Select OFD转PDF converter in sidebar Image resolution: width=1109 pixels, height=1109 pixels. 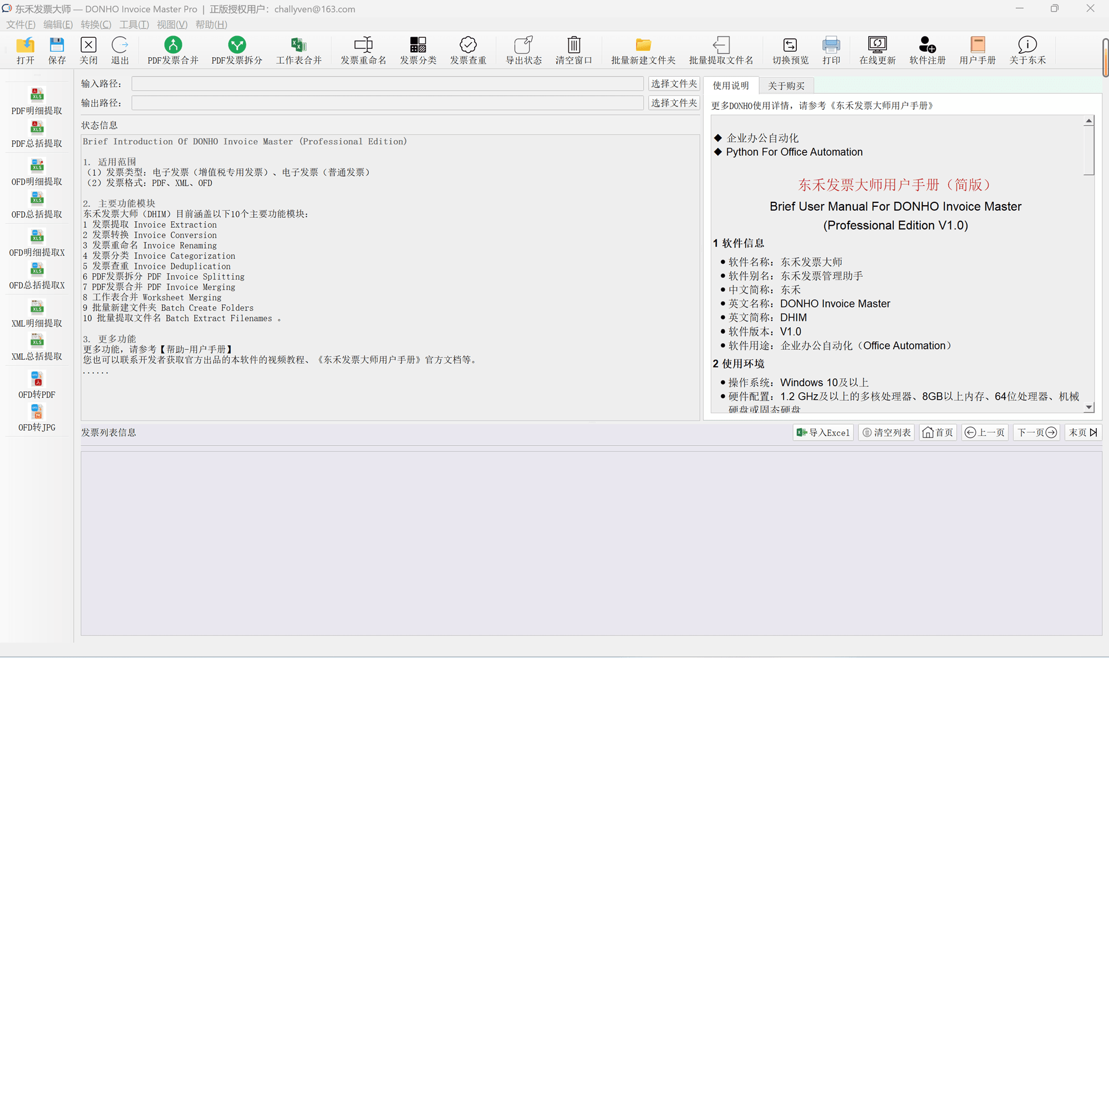tap(37, 385)
